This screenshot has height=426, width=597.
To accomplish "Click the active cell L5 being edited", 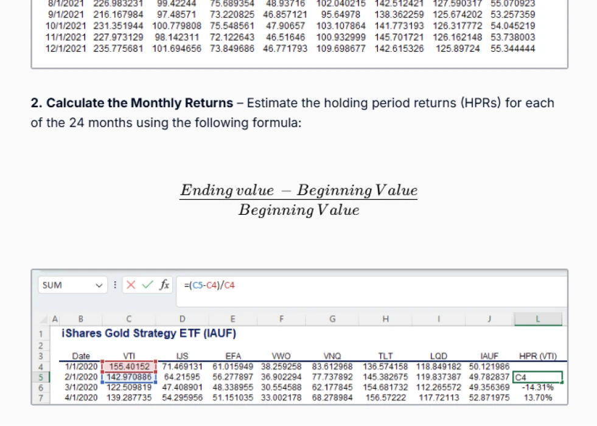I will pyautogui.click(x=537, y=377).
